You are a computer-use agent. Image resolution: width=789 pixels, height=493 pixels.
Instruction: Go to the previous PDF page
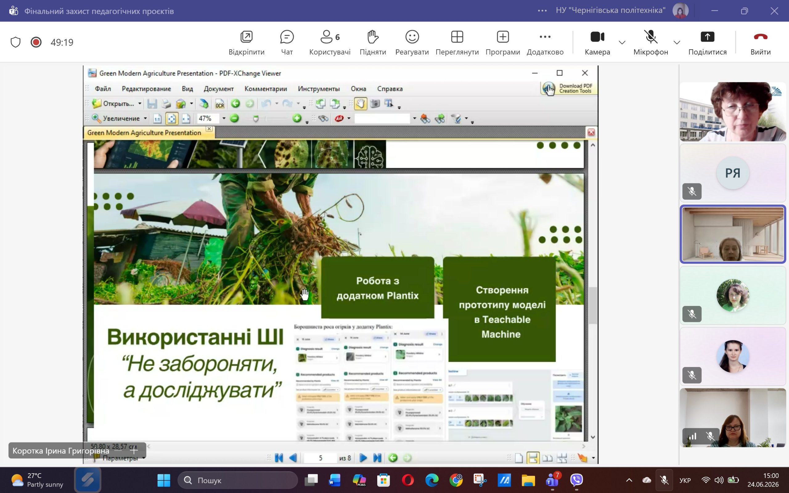point(293,458)
